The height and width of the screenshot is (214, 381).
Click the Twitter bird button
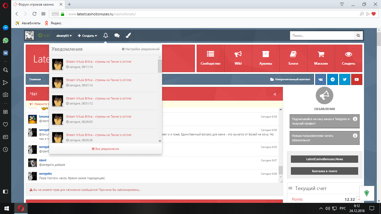[344, 79]
